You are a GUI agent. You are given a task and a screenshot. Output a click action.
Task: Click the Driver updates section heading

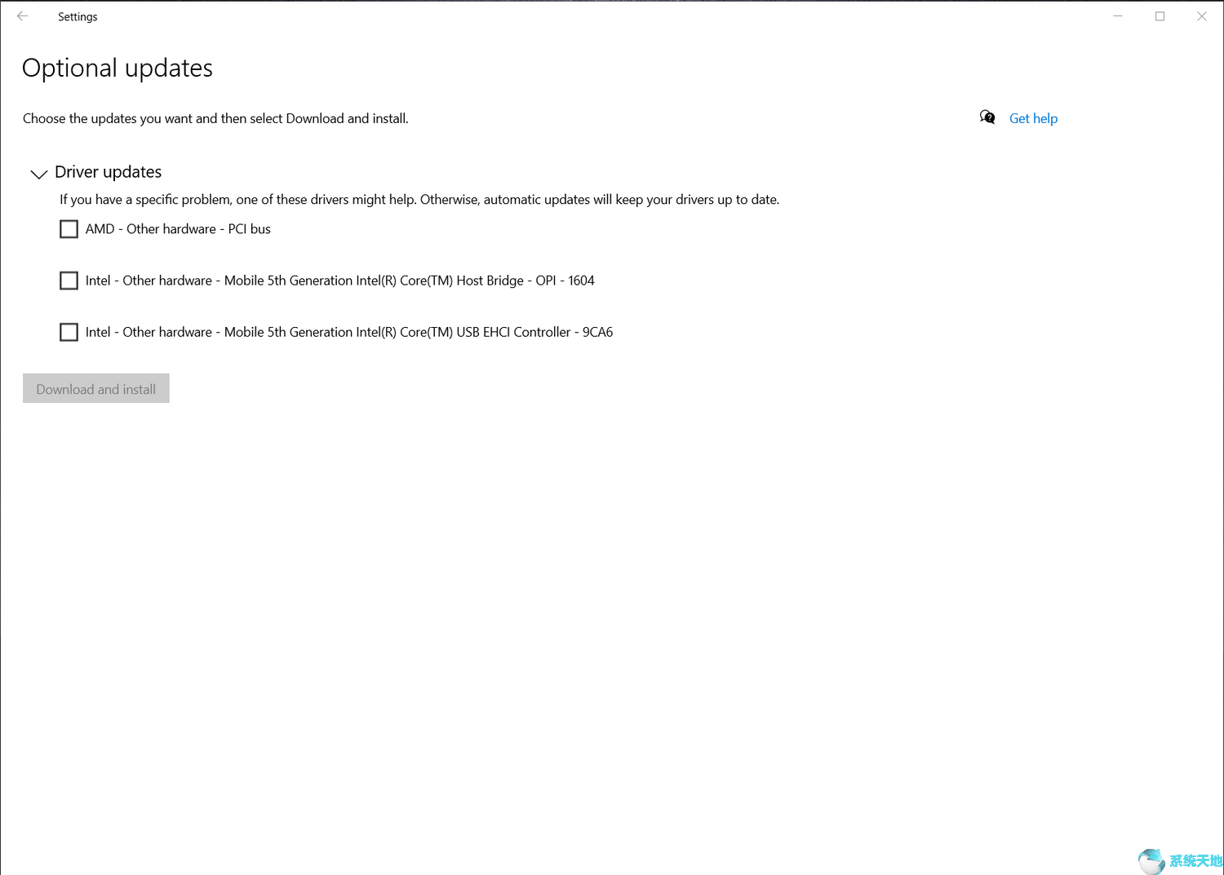coord(108,172)
